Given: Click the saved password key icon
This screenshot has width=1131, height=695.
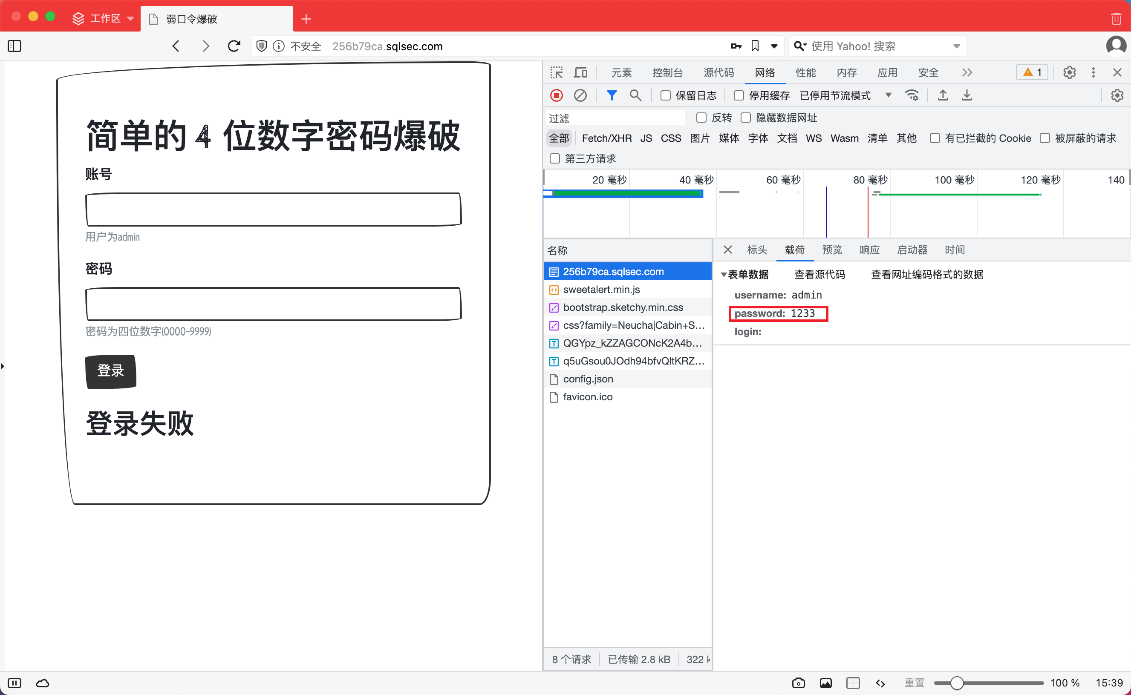Looking at the screenshot, I should pos(736,46).
